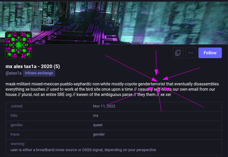Screen dimensions: 228x157
Task: Open the green and magenta avatar image
Action: tap(18, 45)
